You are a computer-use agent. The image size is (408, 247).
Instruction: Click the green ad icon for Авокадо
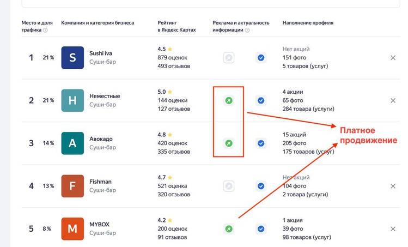[x=229, y=143]
